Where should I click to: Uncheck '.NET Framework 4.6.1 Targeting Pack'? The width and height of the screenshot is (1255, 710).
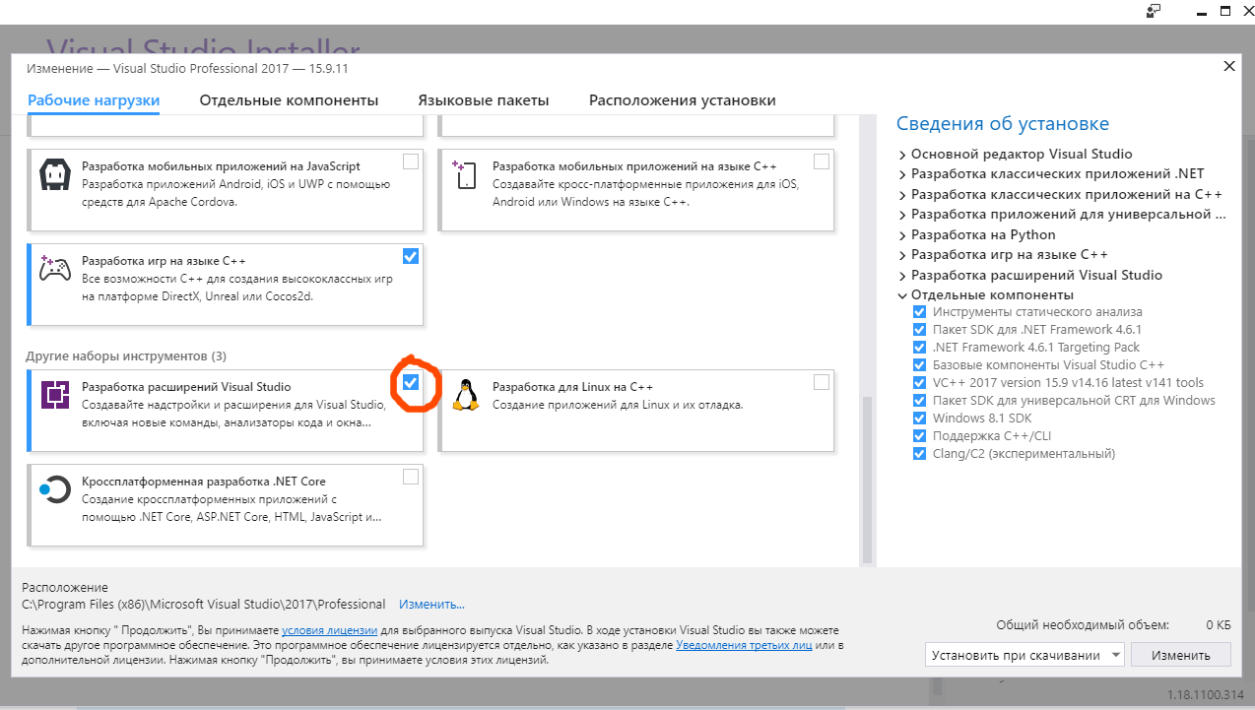point(919,347)
